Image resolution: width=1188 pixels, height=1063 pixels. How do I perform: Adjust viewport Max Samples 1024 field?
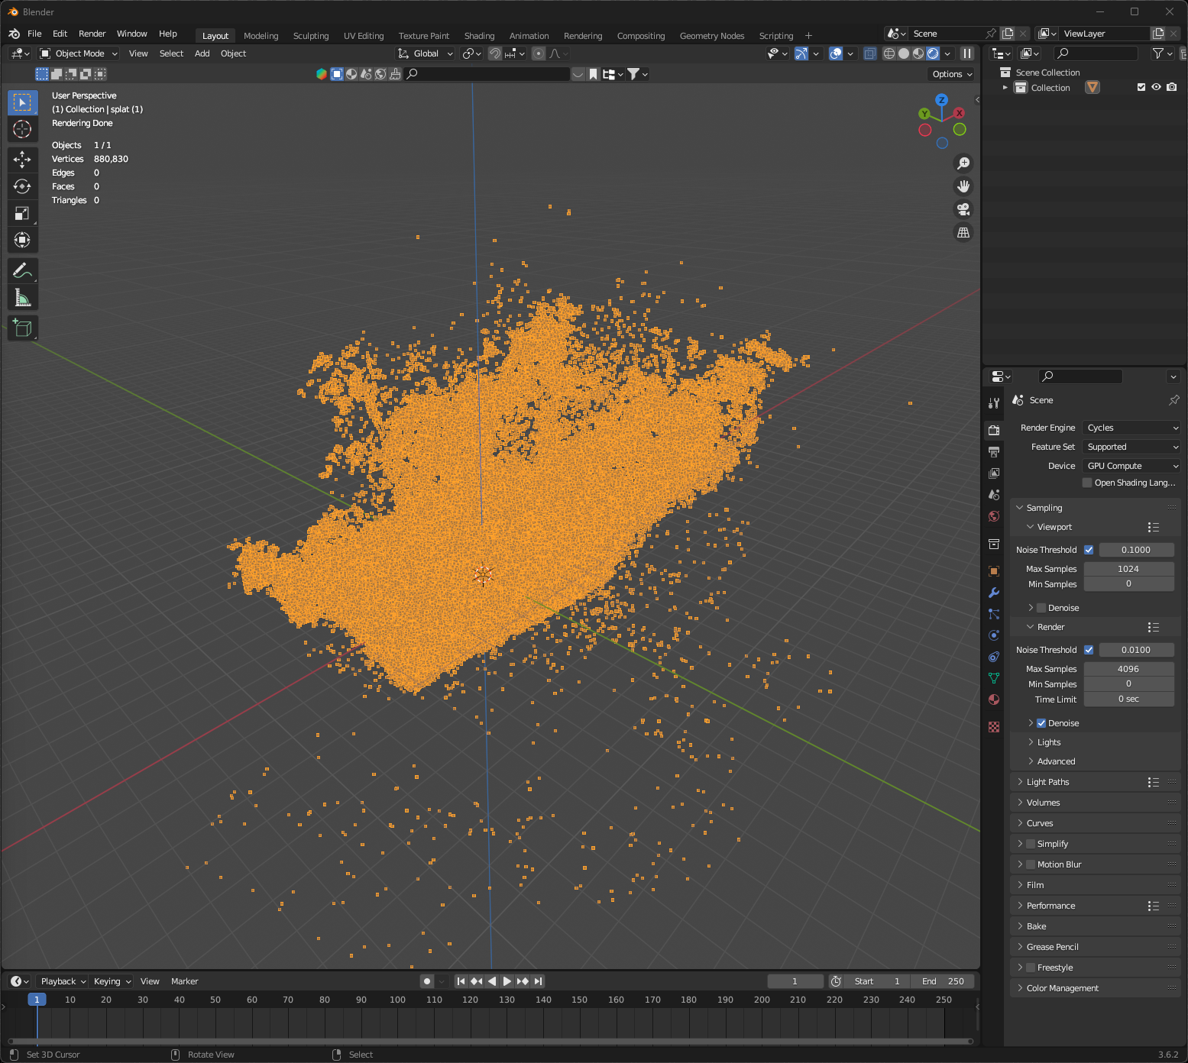tap(1128, 569)
